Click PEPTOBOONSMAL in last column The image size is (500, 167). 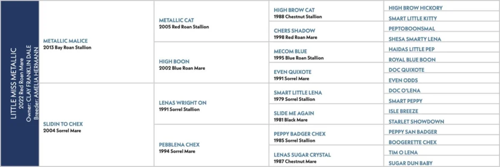tap(412, 29)
